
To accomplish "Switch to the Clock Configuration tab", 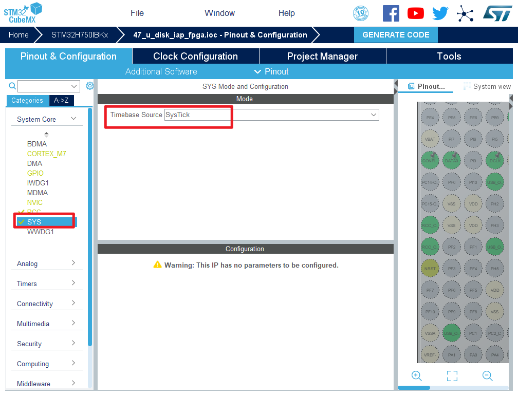I will tap(195, 56).
